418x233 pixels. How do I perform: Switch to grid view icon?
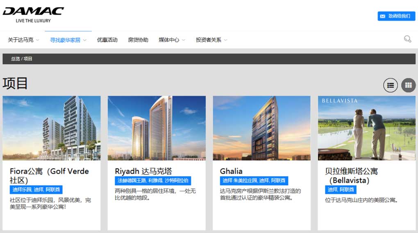coord(409,85)
